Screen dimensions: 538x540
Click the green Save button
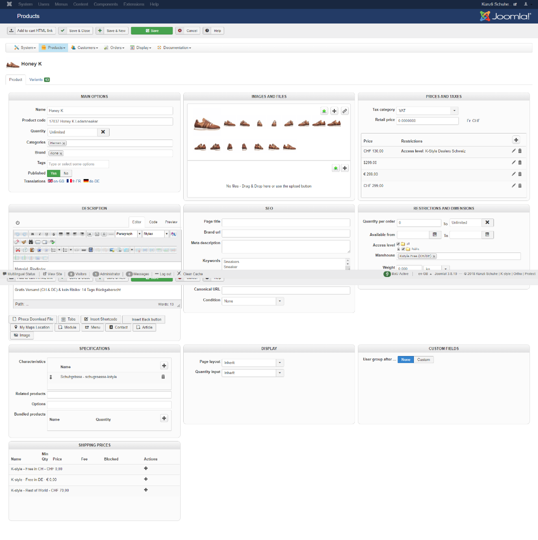[x=152, y=30]
